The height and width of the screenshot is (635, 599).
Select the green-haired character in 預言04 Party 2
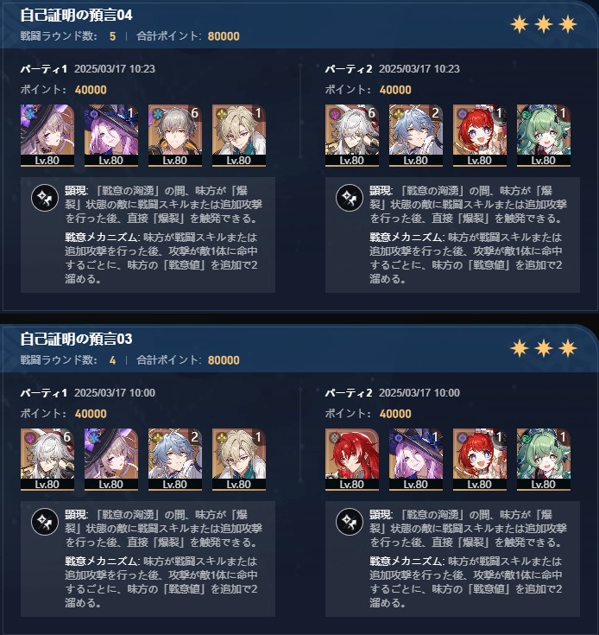544,136
